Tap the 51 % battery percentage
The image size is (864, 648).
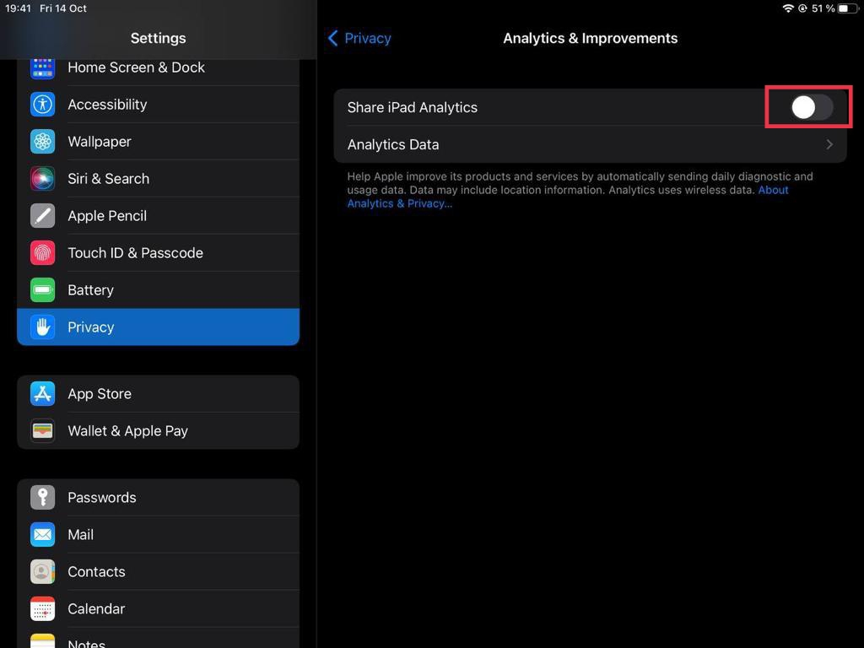pos(823,8)
